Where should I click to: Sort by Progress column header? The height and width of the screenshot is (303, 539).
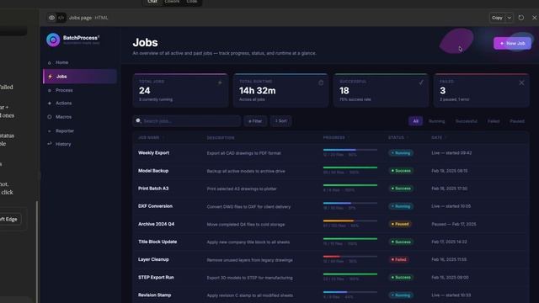click(336, 137)
